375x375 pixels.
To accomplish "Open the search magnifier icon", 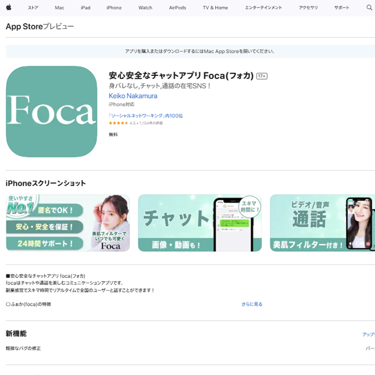I will pos(369,7).
